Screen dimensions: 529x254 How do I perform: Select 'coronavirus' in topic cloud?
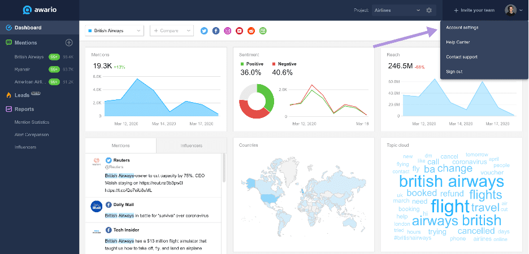pos(470,162)
